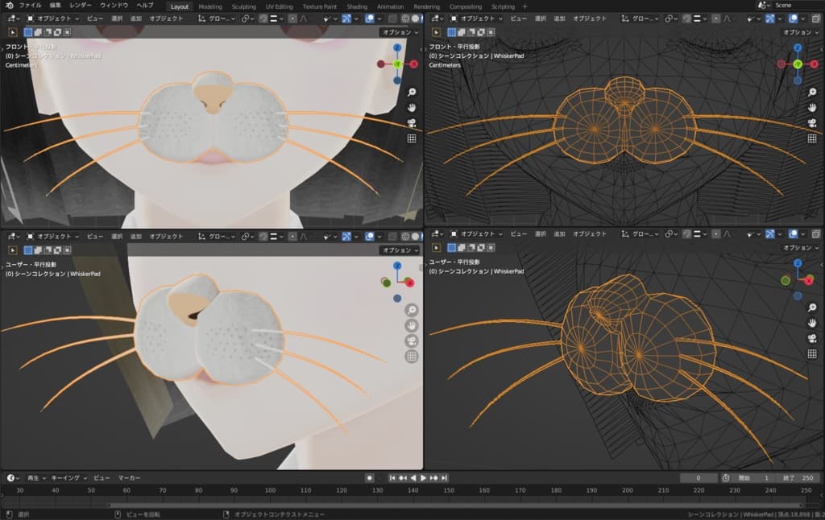Click 追加 in bottom-left viewport header
Screen dimensions: 825x520
(136, 236)
